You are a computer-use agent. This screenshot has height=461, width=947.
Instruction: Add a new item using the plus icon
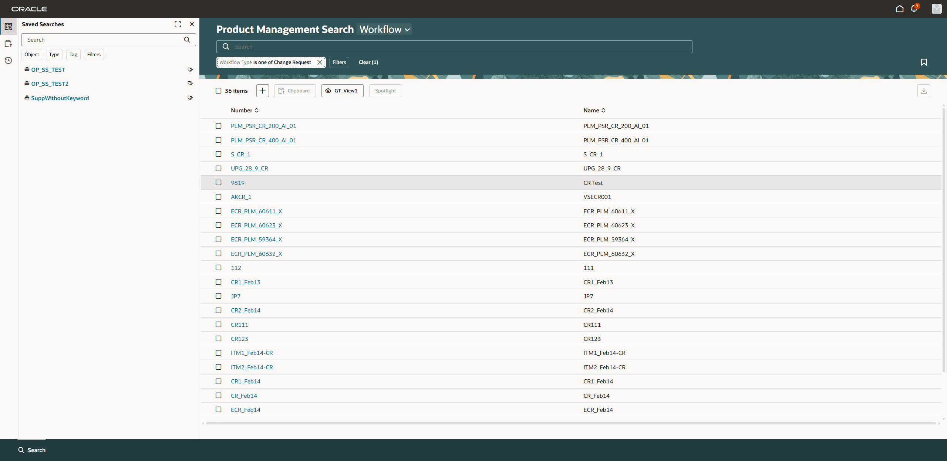click(262, 91)
